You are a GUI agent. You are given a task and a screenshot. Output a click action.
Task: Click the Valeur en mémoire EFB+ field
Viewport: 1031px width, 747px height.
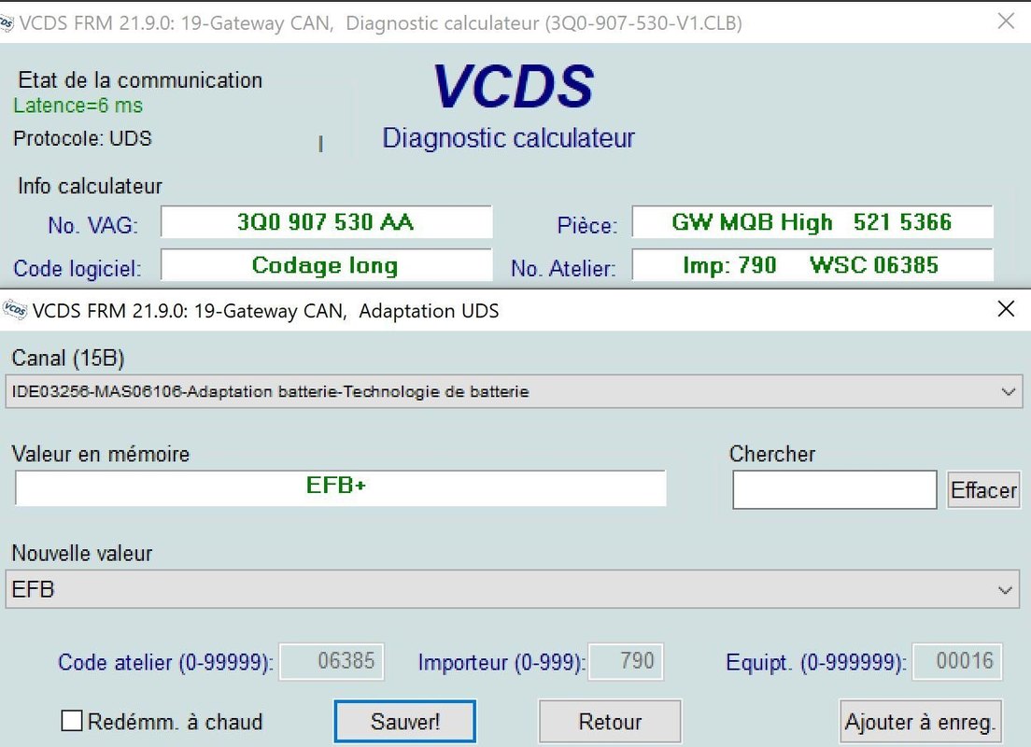point(340,487)
